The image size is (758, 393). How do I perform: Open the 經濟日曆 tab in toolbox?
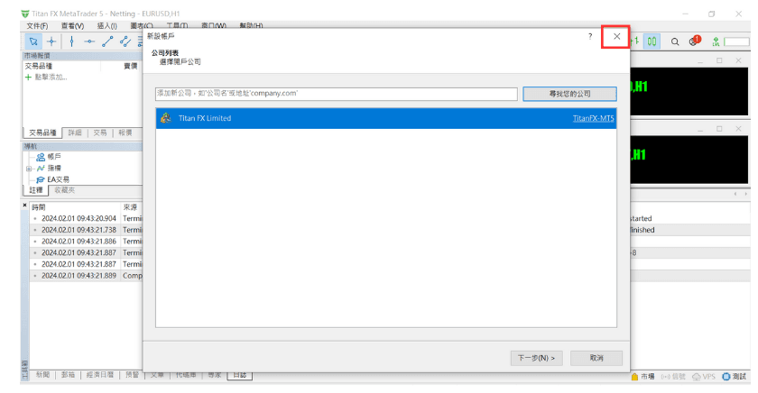(100, 375)
